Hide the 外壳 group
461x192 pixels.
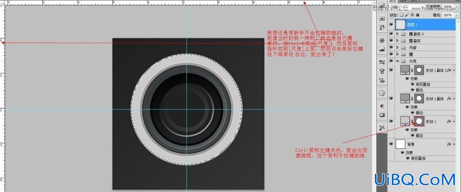[391, 61]
